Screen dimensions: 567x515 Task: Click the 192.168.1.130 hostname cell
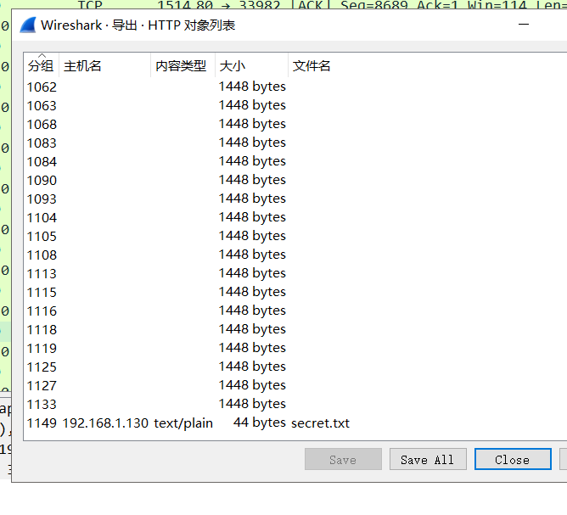(105, 423)
